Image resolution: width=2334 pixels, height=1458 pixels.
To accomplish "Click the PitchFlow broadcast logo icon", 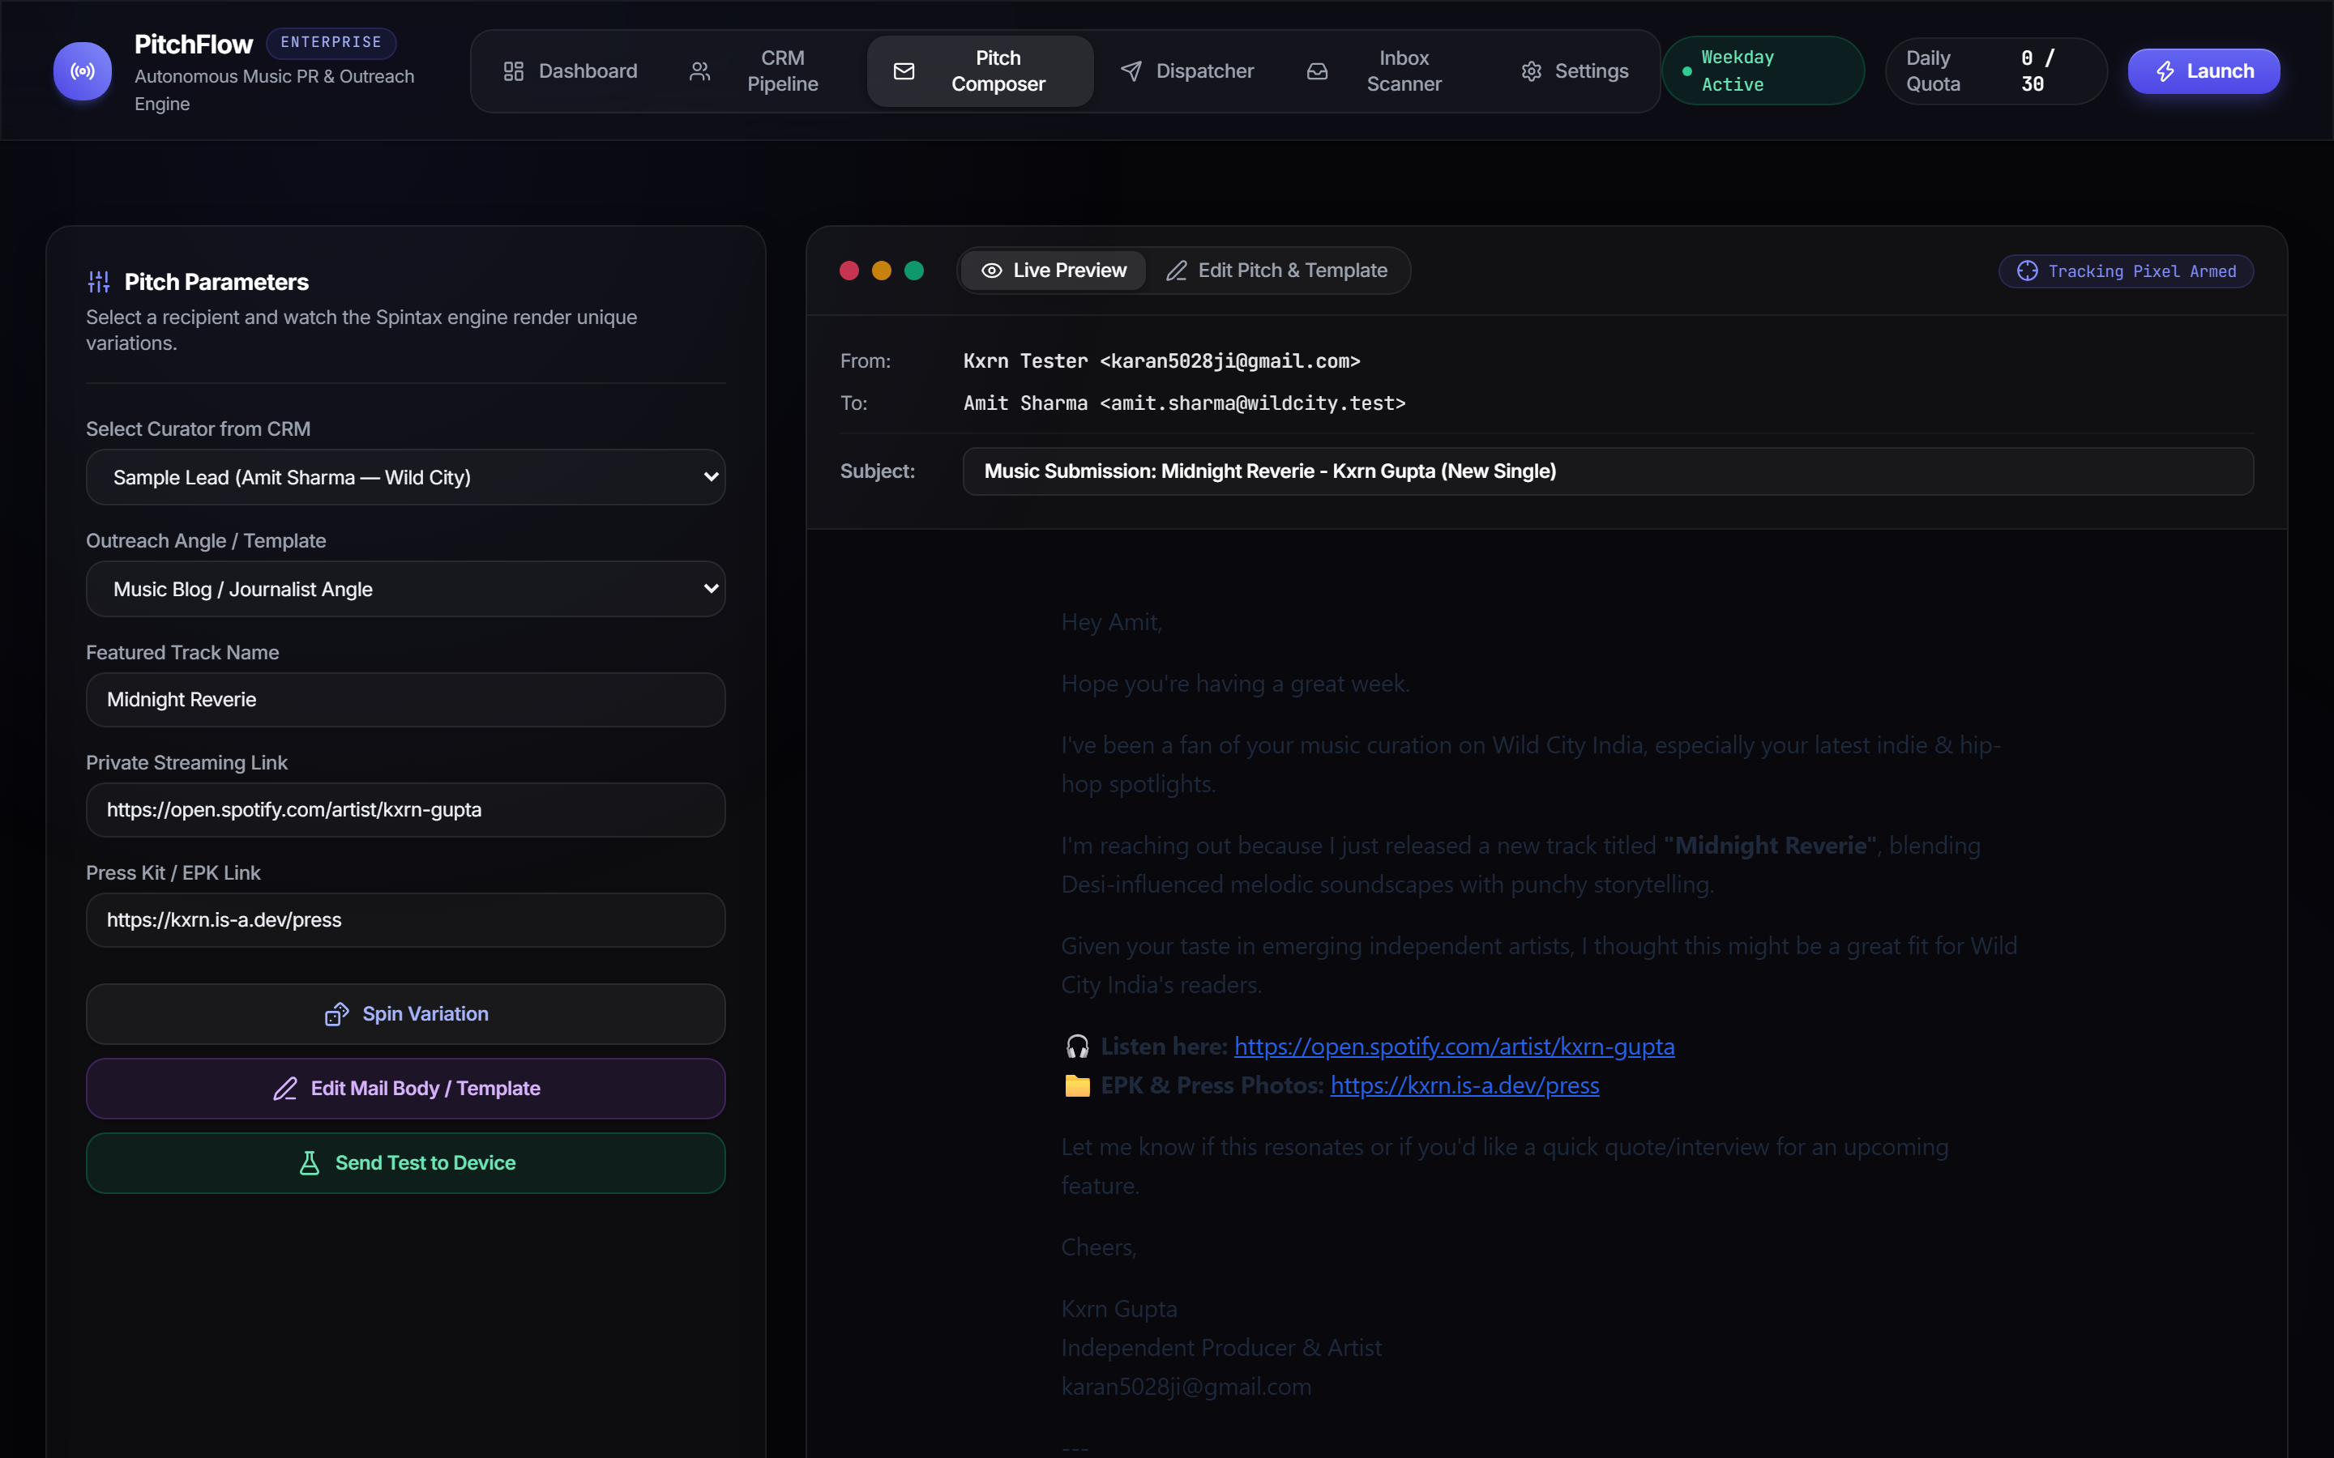I will pos(82,71).
